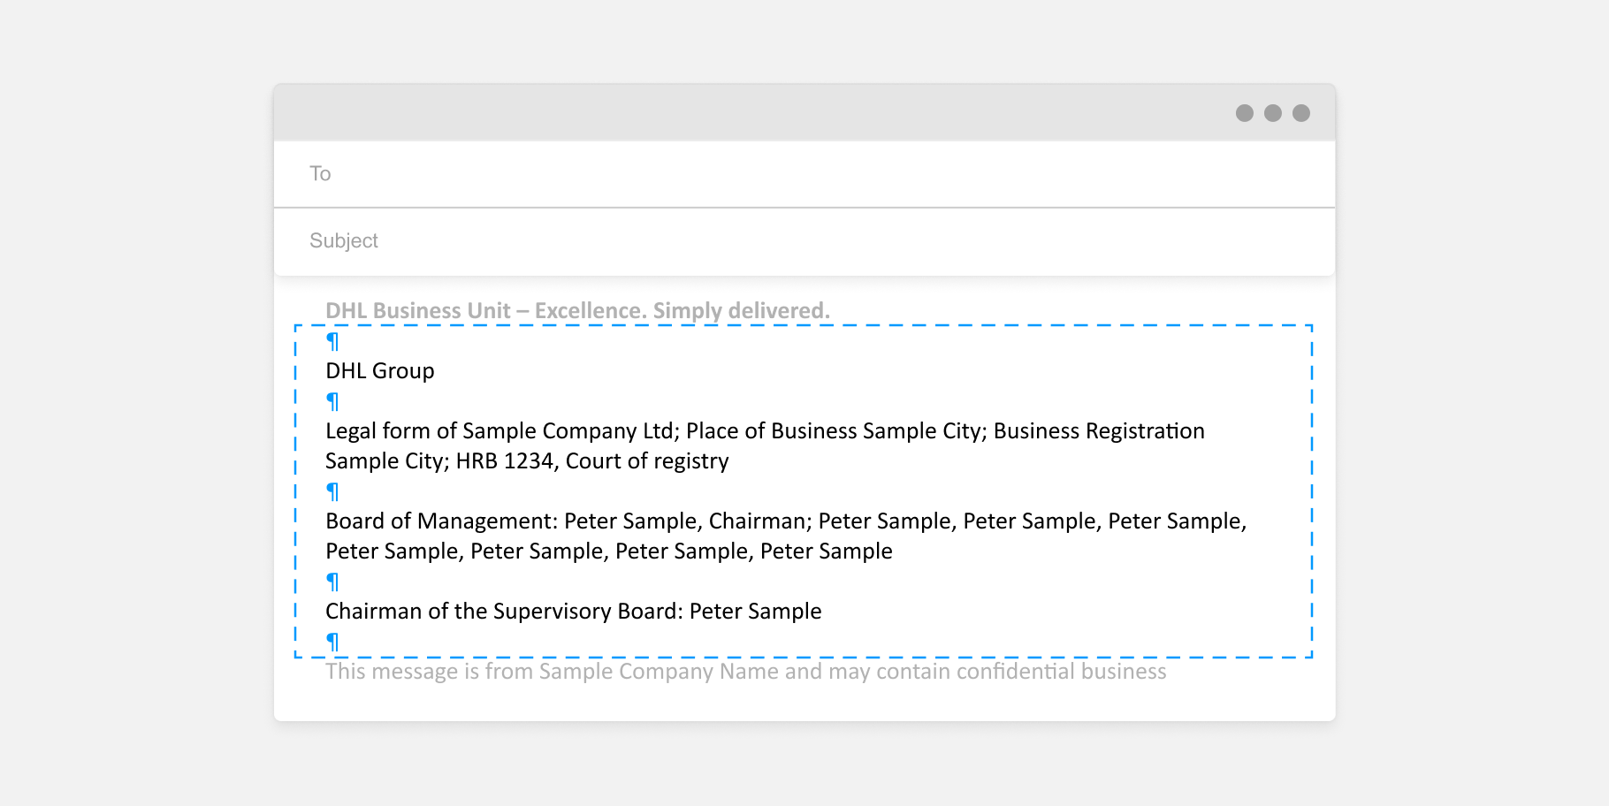1609x806 pixels.
Task: Click the first paragraph mark above DHL Group
Action: click(x=332, y=341)
